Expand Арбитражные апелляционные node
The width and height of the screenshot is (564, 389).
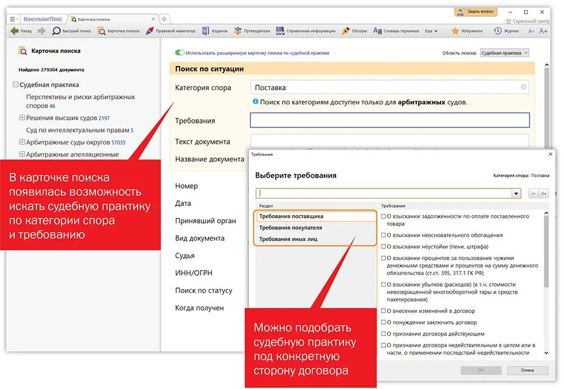pos(22,154)
